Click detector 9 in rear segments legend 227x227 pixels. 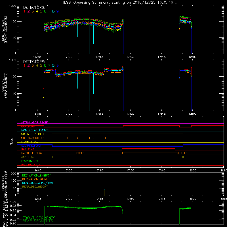[58, 66]
